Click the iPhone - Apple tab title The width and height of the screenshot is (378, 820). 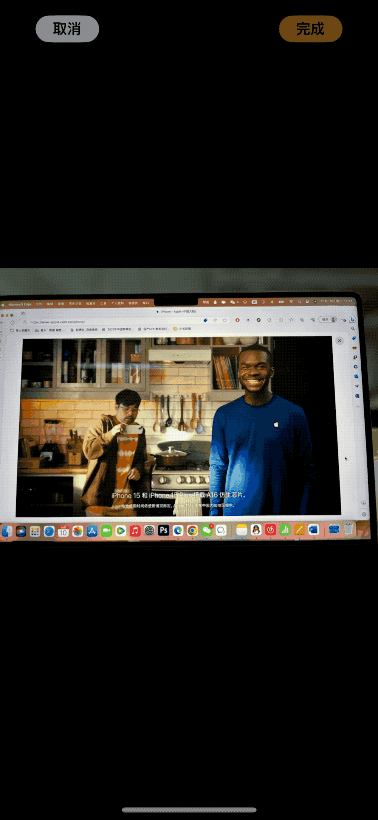177,311
